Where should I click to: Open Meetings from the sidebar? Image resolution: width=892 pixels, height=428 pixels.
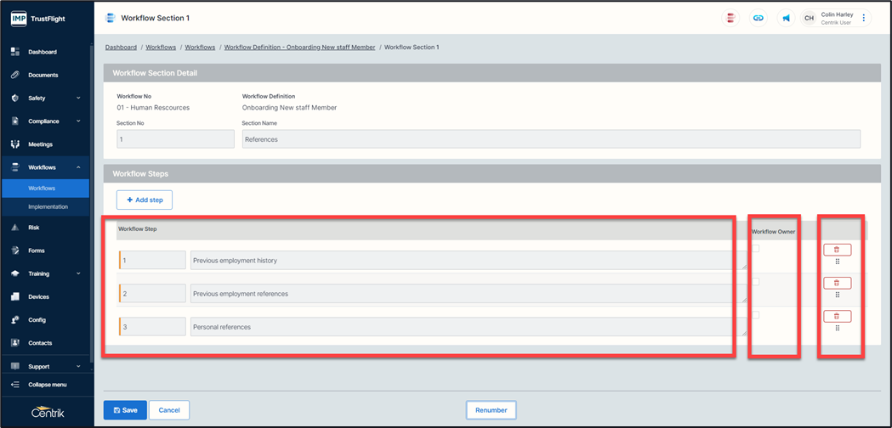pyautogui.click(x=40, y=144)
